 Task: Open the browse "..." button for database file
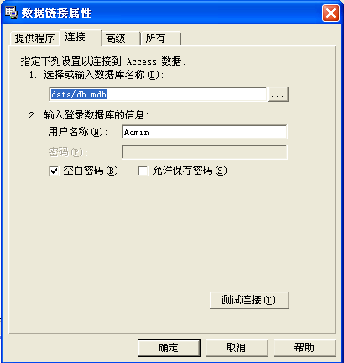(278, 94)
